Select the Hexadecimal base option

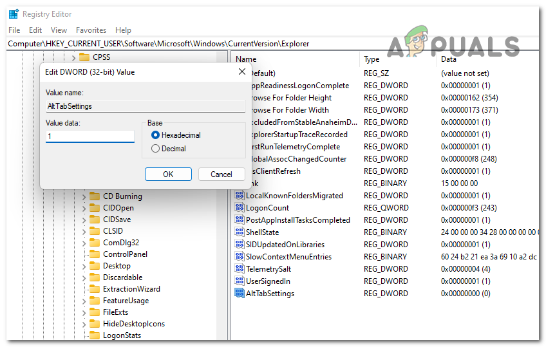pos(156,135)
